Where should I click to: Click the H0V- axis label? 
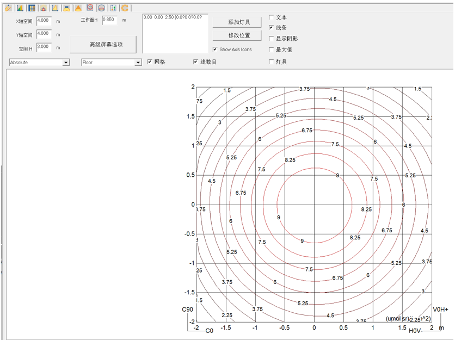tap(416, 331)
